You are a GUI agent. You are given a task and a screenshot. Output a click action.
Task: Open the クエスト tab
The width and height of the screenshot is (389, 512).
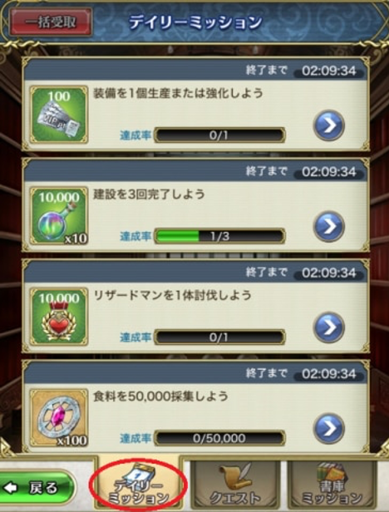tap(235, 485)
